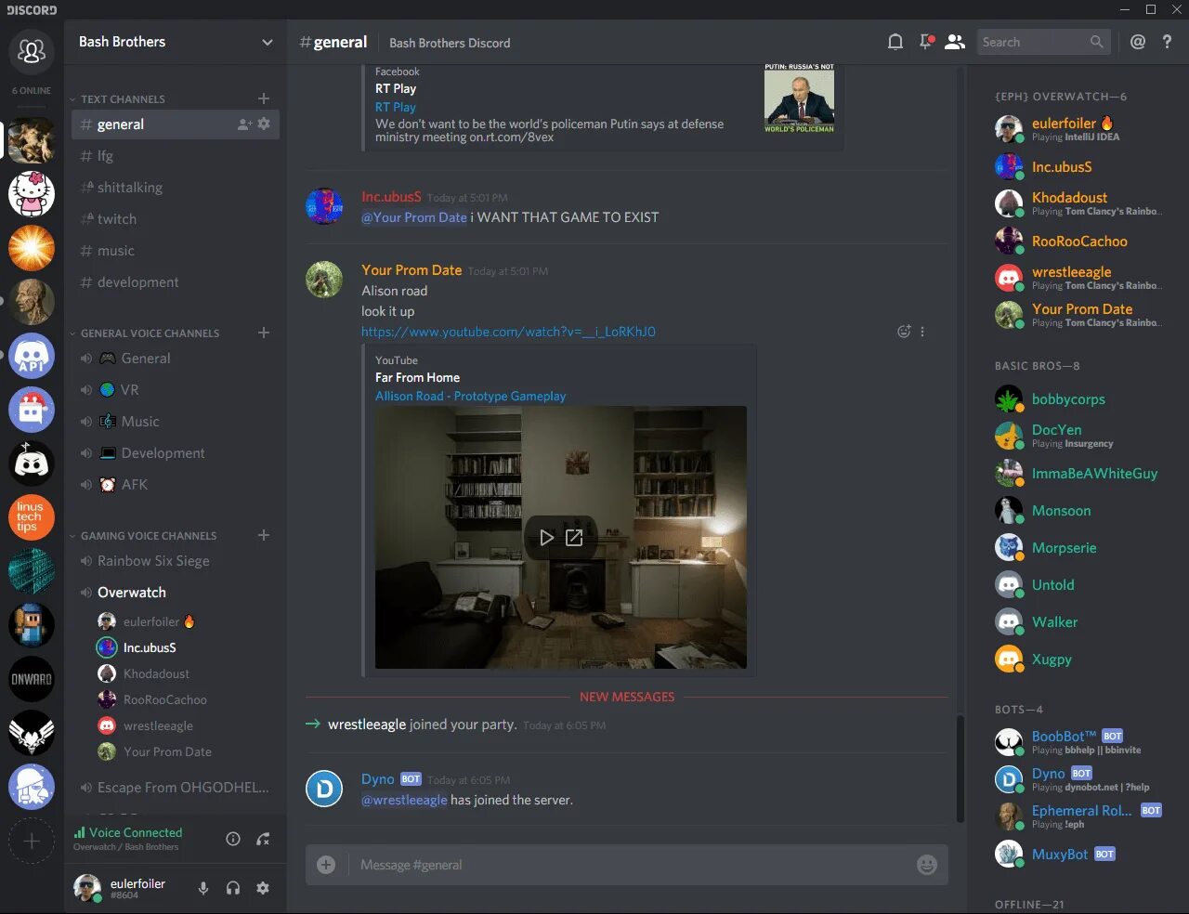Add a new server with plus icon
This screenshot has width=1189, height=914.
[32, 841]
